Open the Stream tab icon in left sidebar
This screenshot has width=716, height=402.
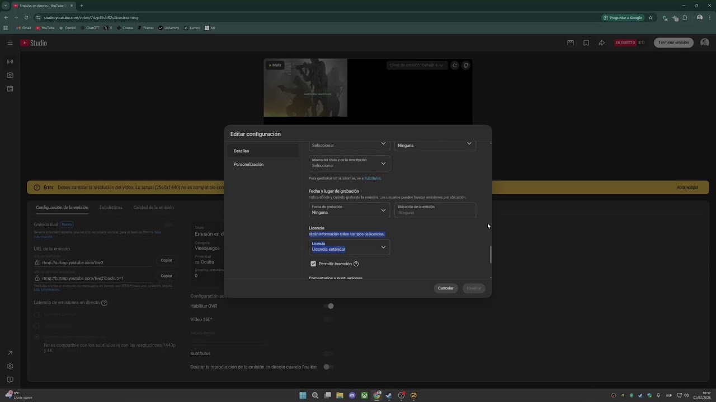coord(10,62)
